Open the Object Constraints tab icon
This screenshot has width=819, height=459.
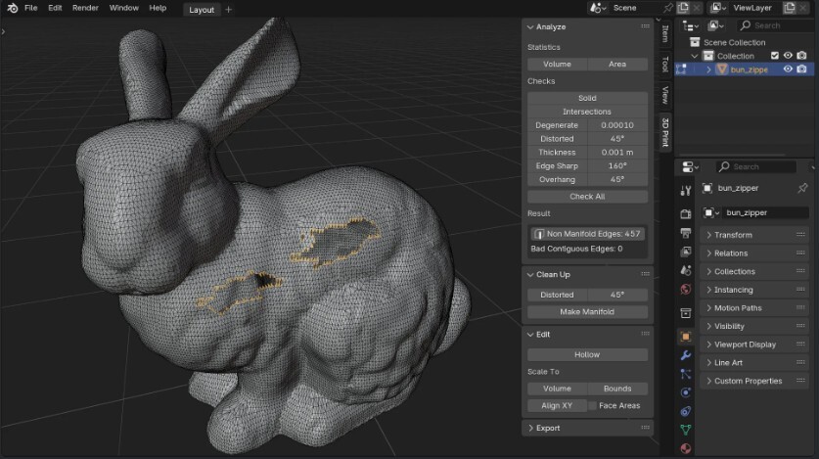coord(686,411)
